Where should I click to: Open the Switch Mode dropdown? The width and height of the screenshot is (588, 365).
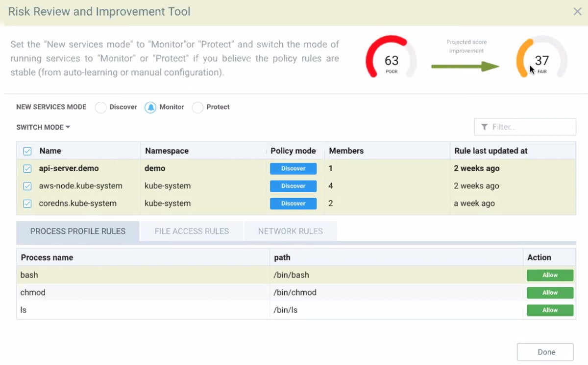click(43, 127)
